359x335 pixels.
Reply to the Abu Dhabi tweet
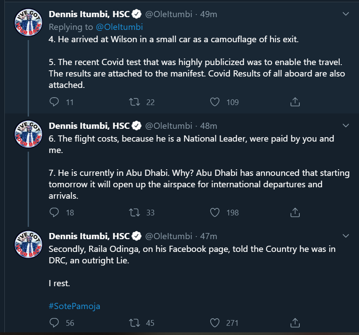click(54, 212)
